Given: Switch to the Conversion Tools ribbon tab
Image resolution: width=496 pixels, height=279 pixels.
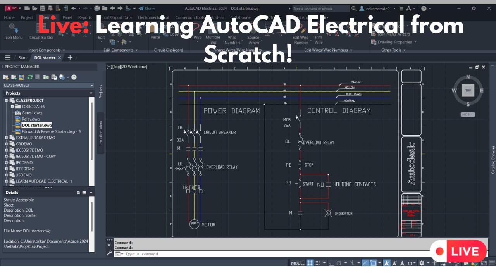Looking at the screenshot, I should click(x=190, y=17).
